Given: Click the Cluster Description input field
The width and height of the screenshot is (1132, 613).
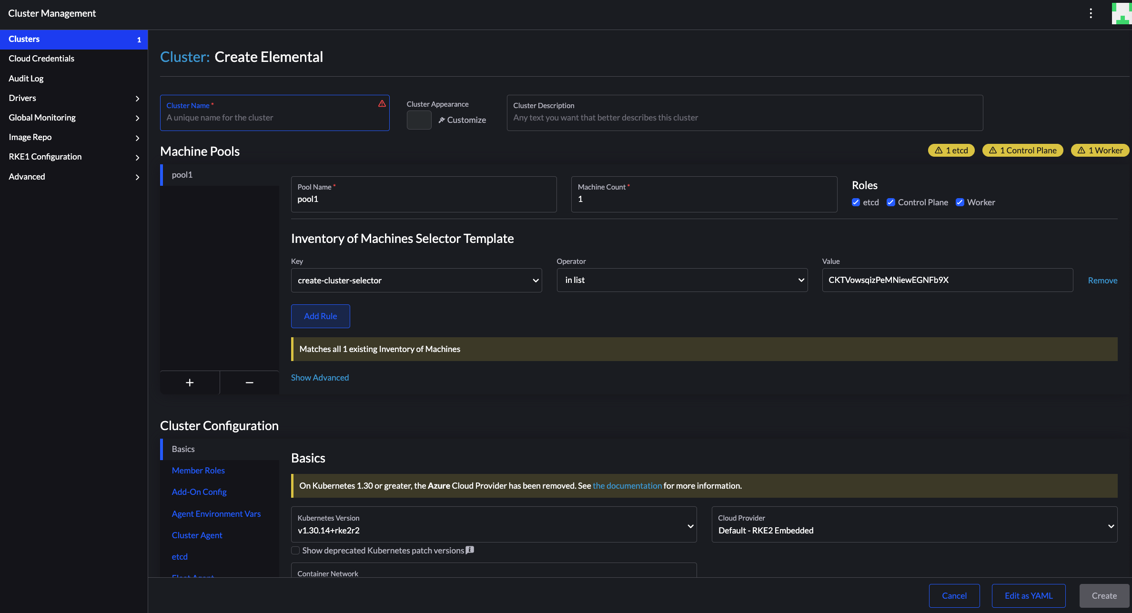Looking at the screenshot, I should [x=744, y=118].
